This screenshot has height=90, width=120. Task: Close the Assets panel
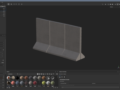[57, 72]
